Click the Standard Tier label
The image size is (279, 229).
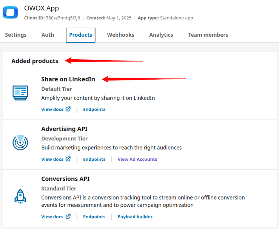[x=59, y=188]
